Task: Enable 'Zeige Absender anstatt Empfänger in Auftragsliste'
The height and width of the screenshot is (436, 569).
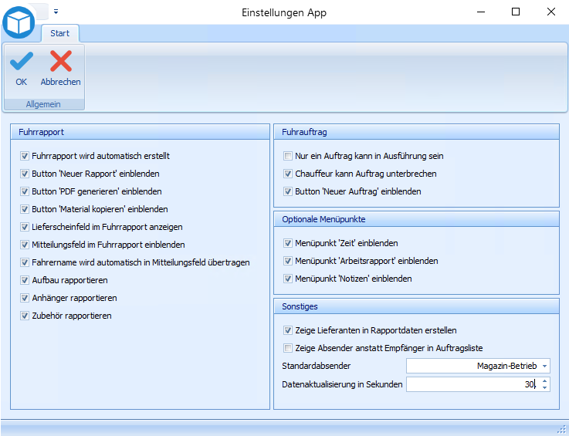Action: (x=288, y=348)
